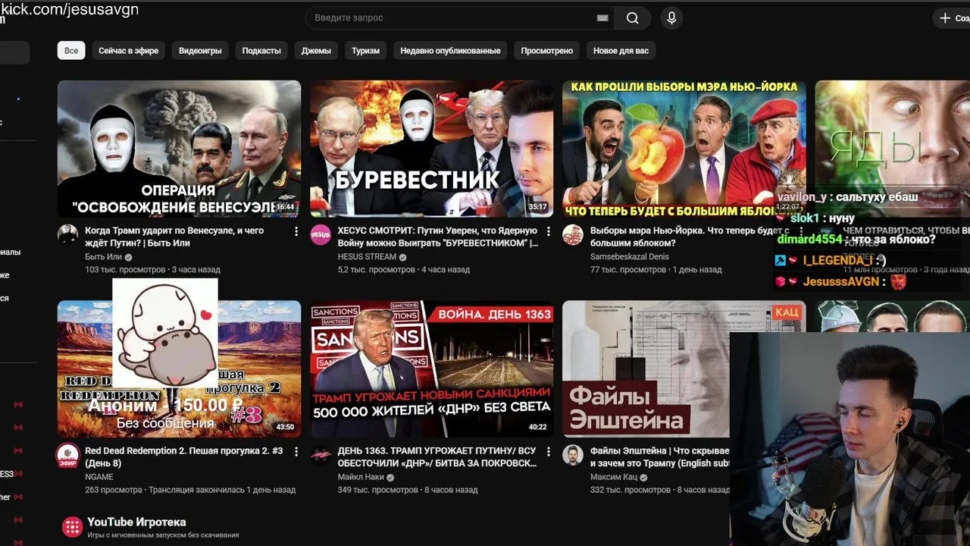
Task: Open the Red Dead Redemption 2 thumbnail
Action: pos(179,369)
